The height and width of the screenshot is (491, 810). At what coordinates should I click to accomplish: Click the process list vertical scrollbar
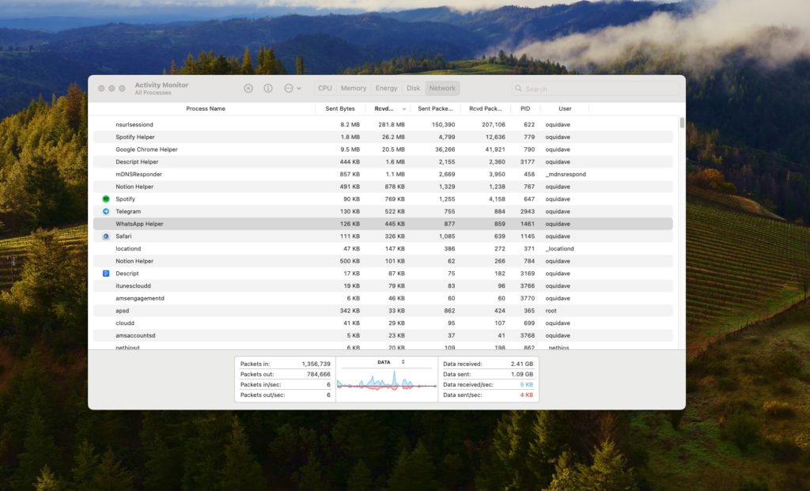pyautogui.click(x=682, y=123)
